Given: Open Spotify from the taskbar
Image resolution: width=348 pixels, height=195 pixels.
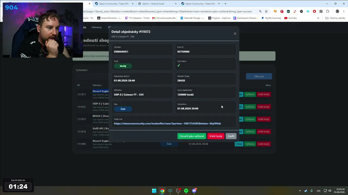Looking at the screenshot, I should [186, 191].
